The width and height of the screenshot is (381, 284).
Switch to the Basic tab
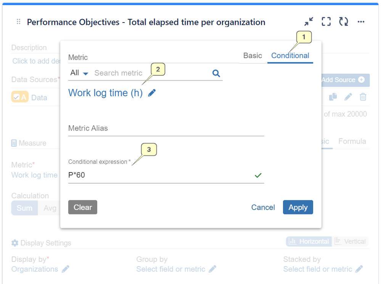pyautogui.click(x=252, y=56)
